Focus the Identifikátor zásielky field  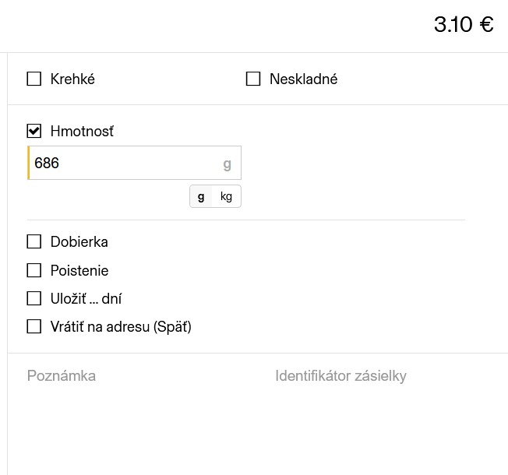(340, 376)
